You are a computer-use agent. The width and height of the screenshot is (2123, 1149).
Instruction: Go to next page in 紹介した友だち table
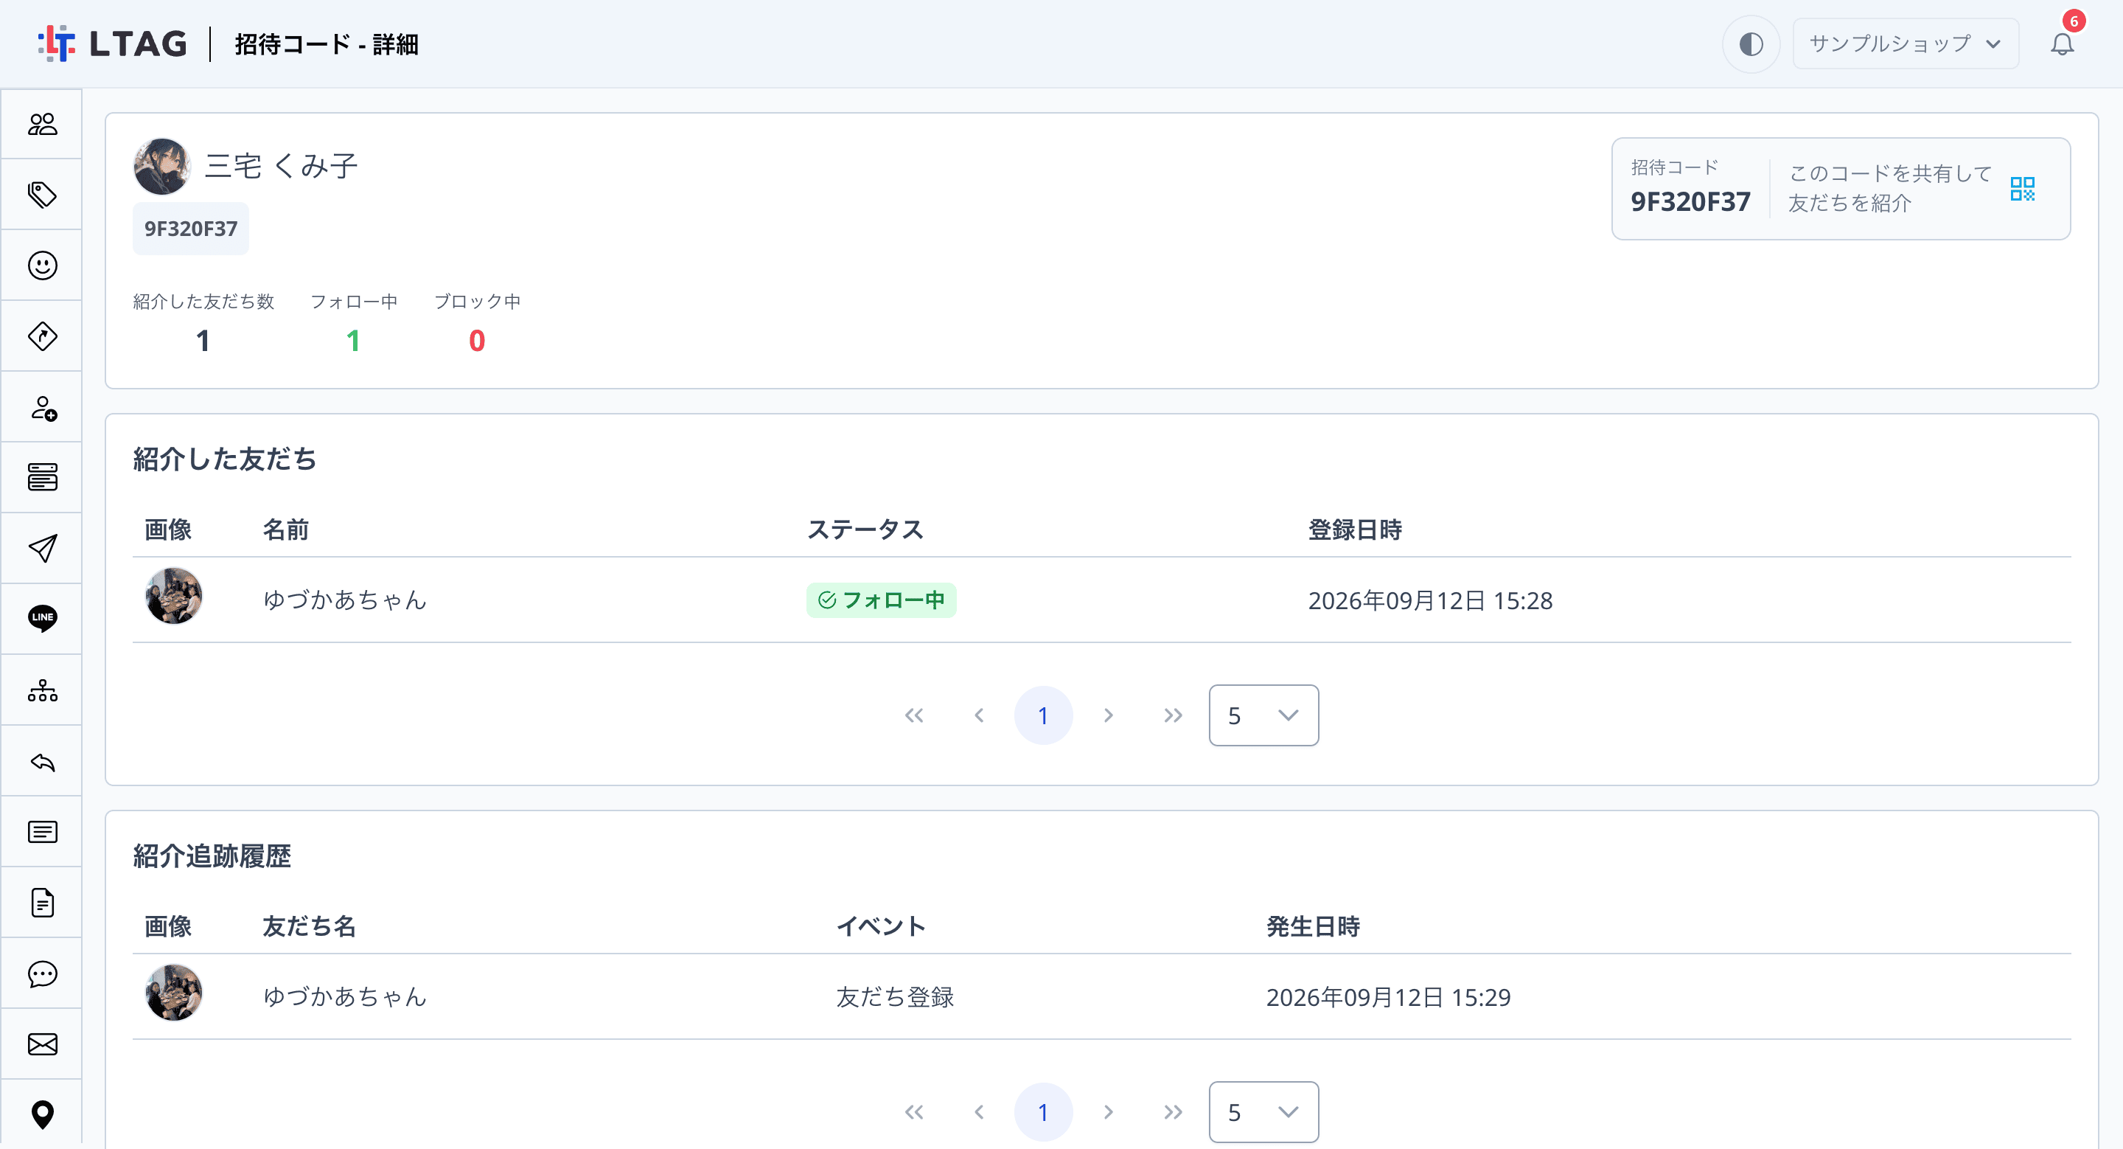1108,715
